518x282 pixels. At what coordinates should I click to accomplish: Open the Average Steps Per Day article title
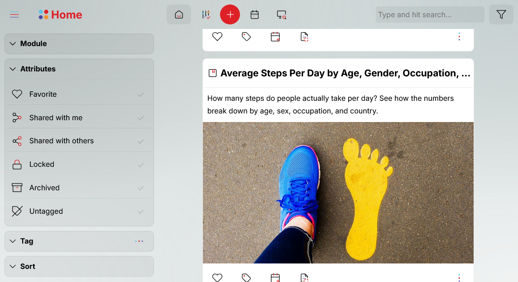[x=345, y=73]
